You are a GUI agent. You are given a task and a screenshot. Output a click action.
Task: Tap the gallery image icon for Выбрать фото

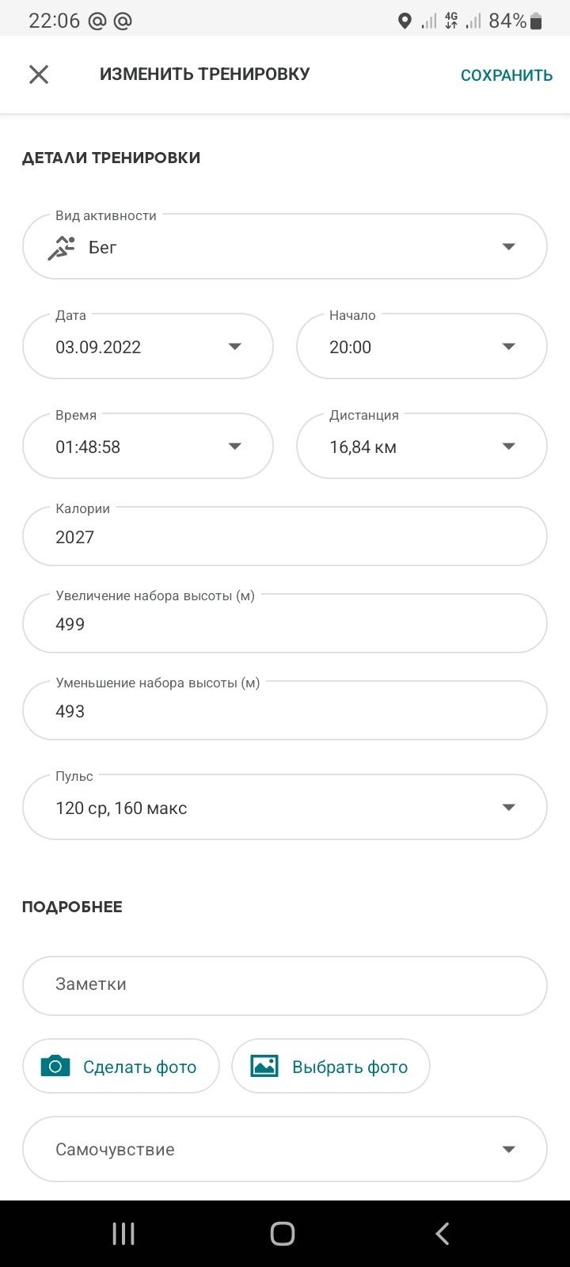pyautogui.click(x=264, y=1066)
